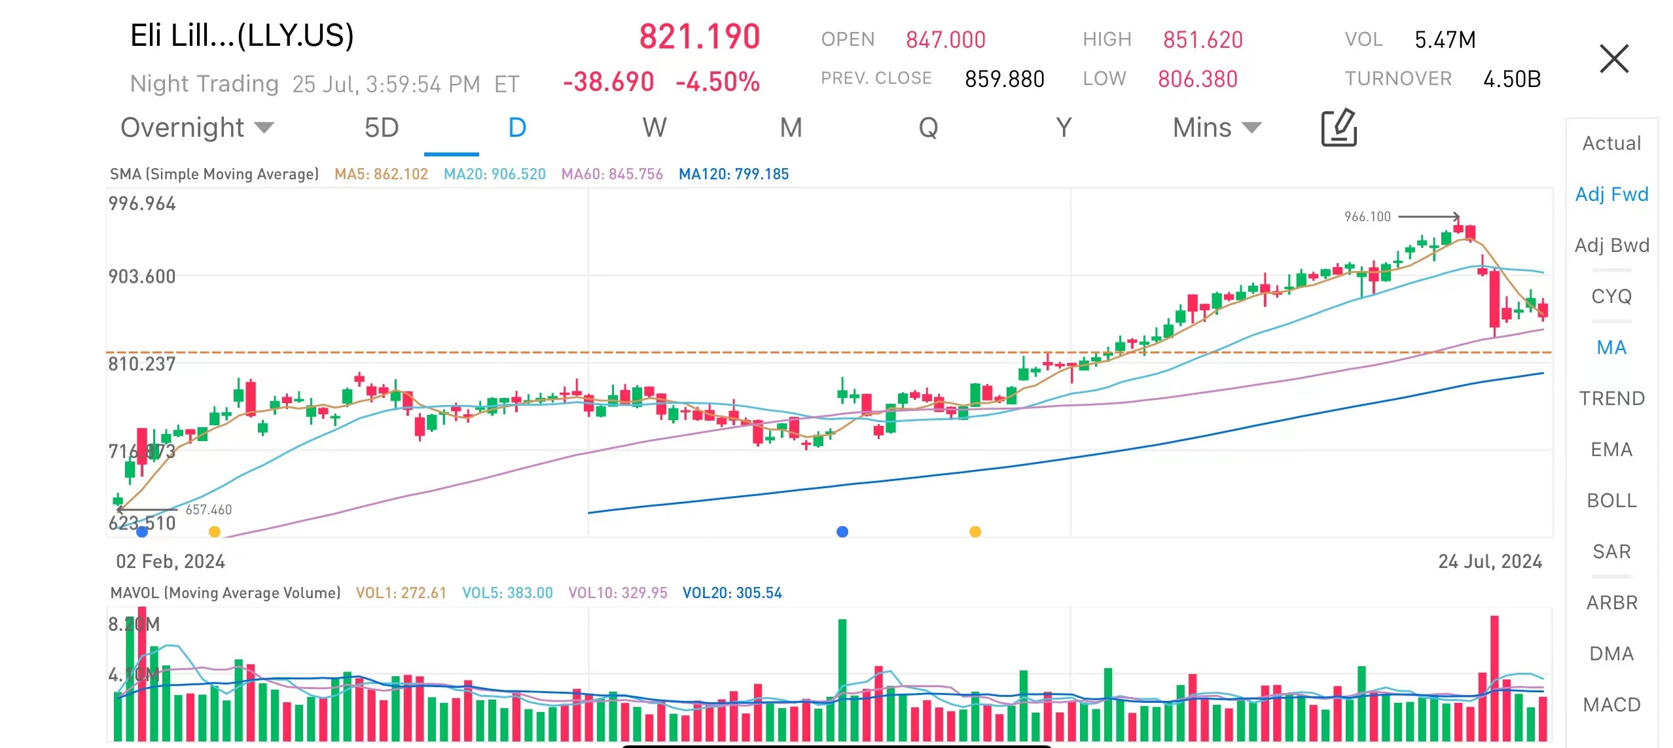Click the tallest red volume bar in late July
Viewport: 1673px width, 748px height.
point(1494,678)
